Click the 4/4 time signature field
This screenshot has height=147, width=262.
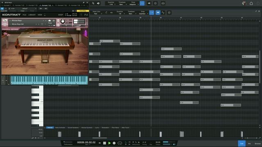[x=144, y=143]
